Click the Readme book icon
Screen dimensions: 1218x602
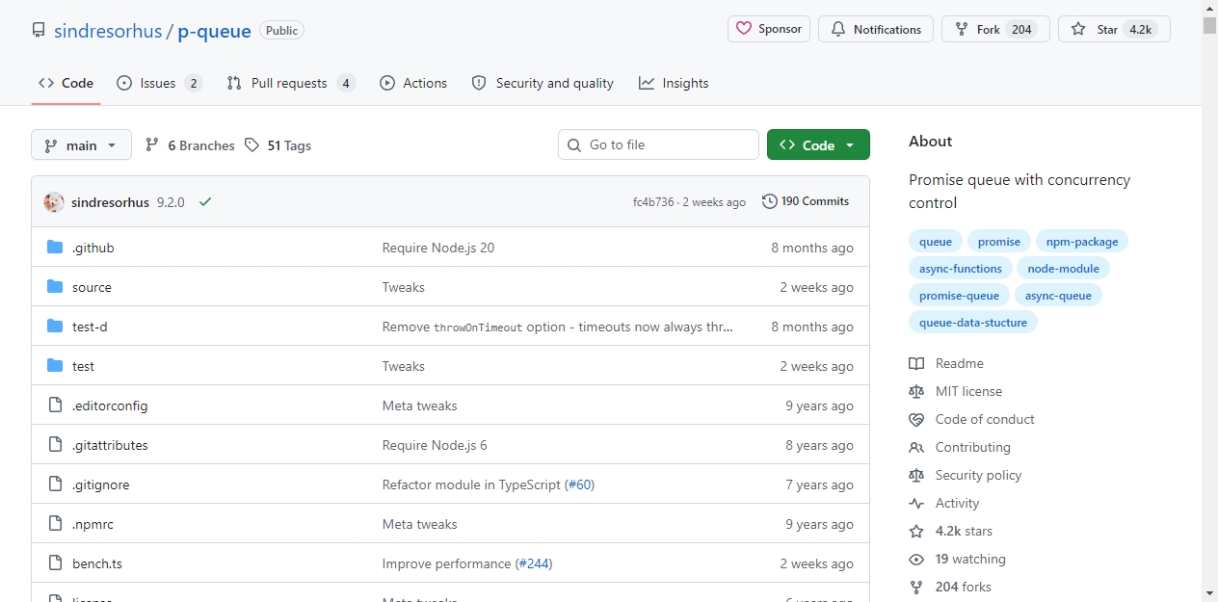[916, 363]
